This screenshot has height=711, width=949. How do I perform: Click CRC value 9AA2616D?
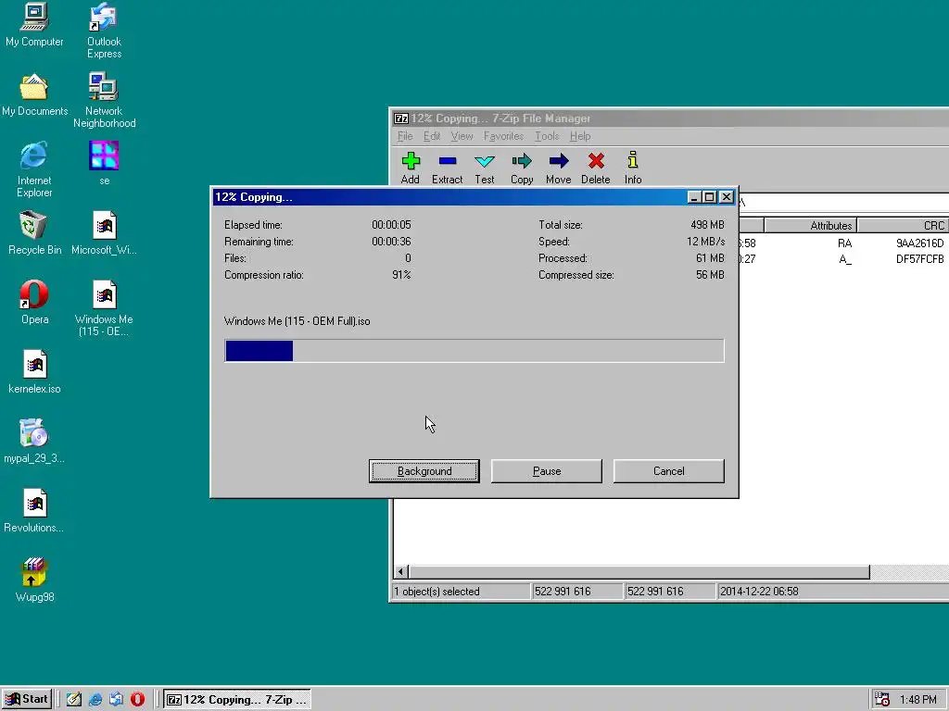[x=920, y=243]
